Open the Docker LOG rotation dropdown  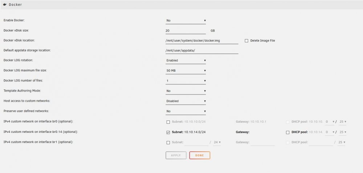[185, 60]
